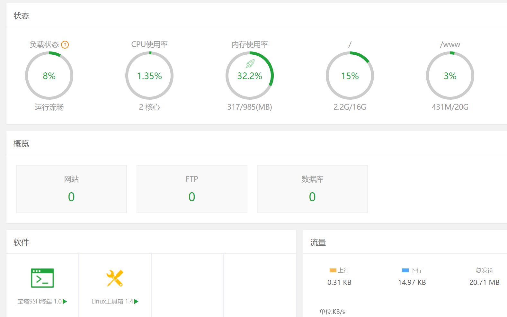Click the 2.2G/16G disk value
The height and width of the screenshot is (317, 507).
(x=350, y=107)
